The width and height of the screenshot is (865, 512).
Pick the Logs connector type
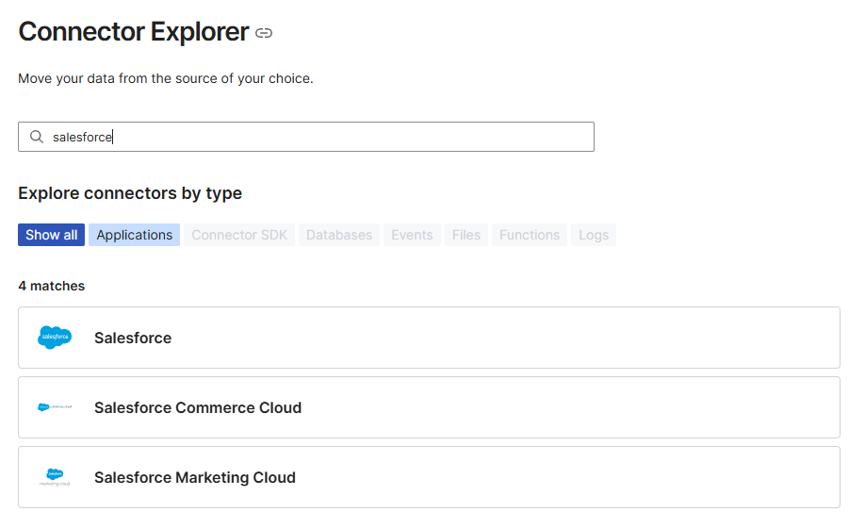(594, 235)
